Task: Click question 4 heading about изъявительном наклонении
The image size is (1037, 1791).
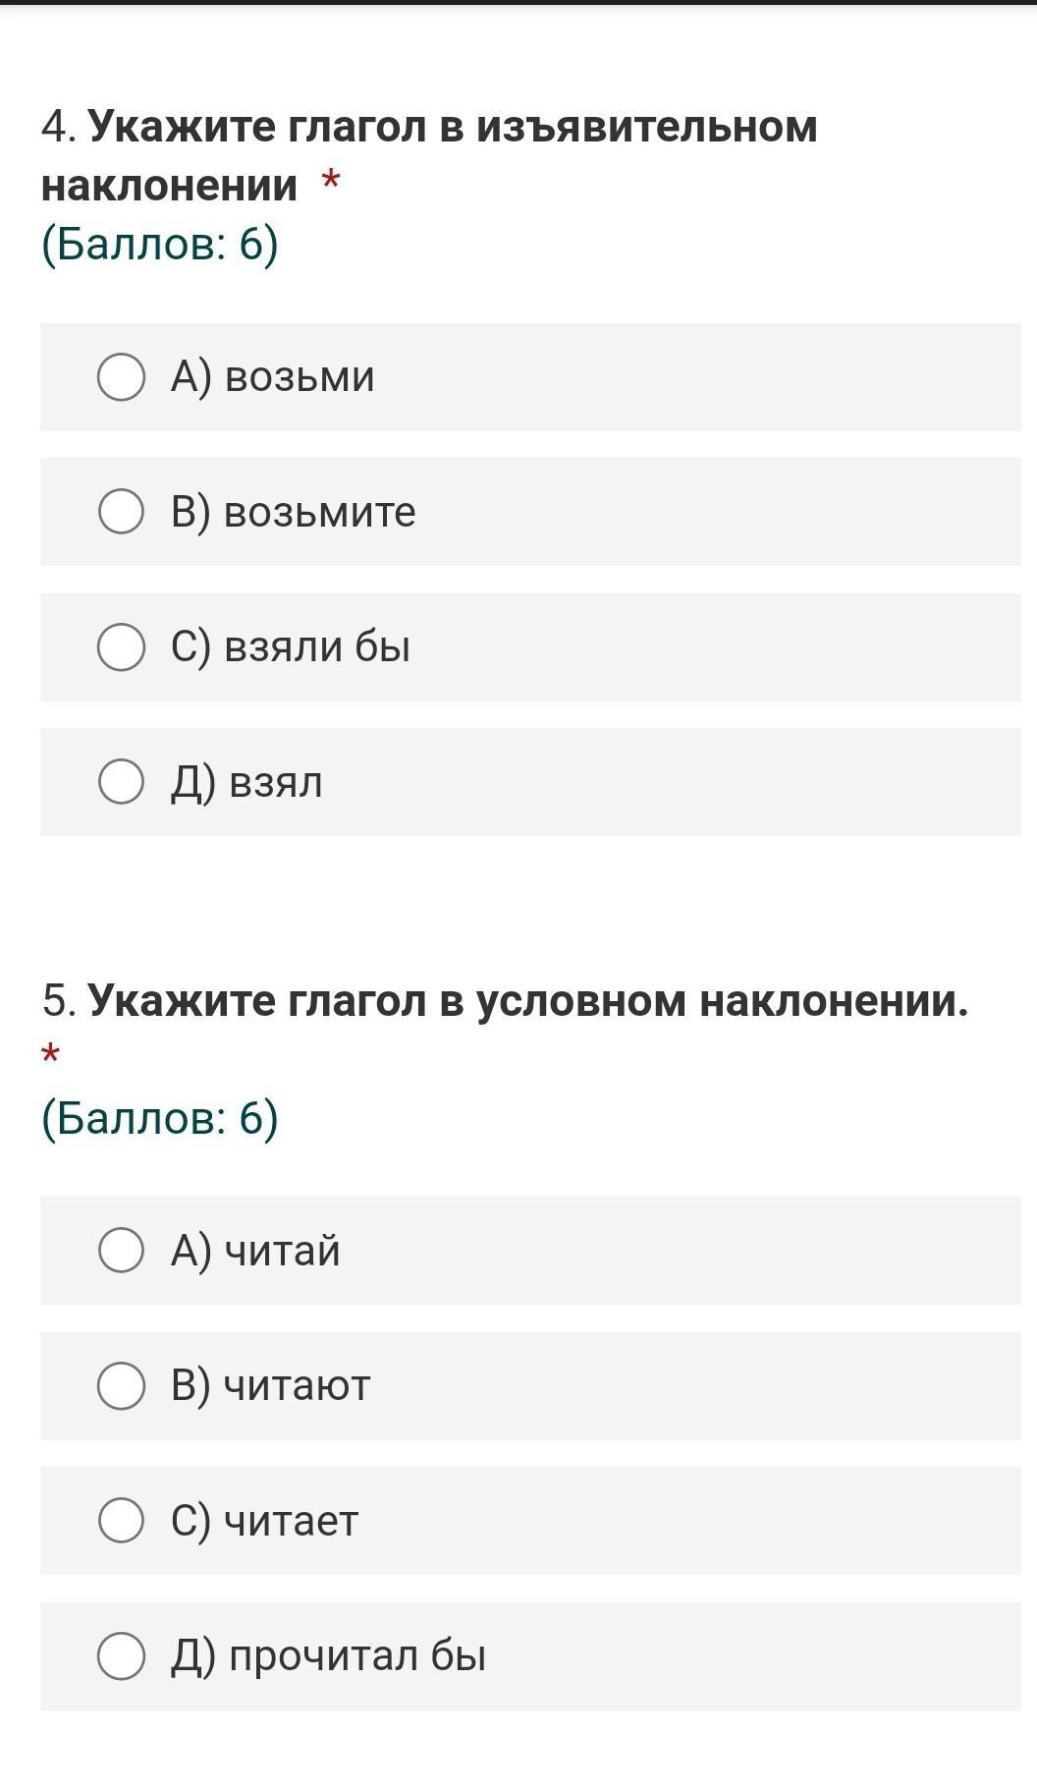Action: click(429, 156)
